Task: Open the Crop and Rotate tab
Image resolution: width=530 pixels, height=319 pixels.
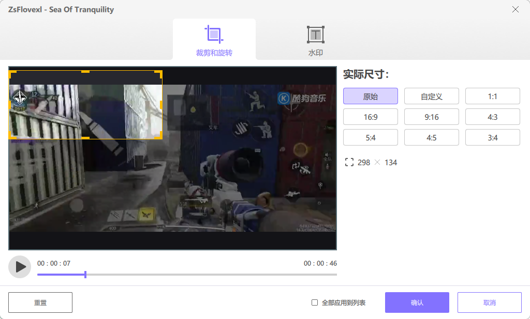Action: 214,39
